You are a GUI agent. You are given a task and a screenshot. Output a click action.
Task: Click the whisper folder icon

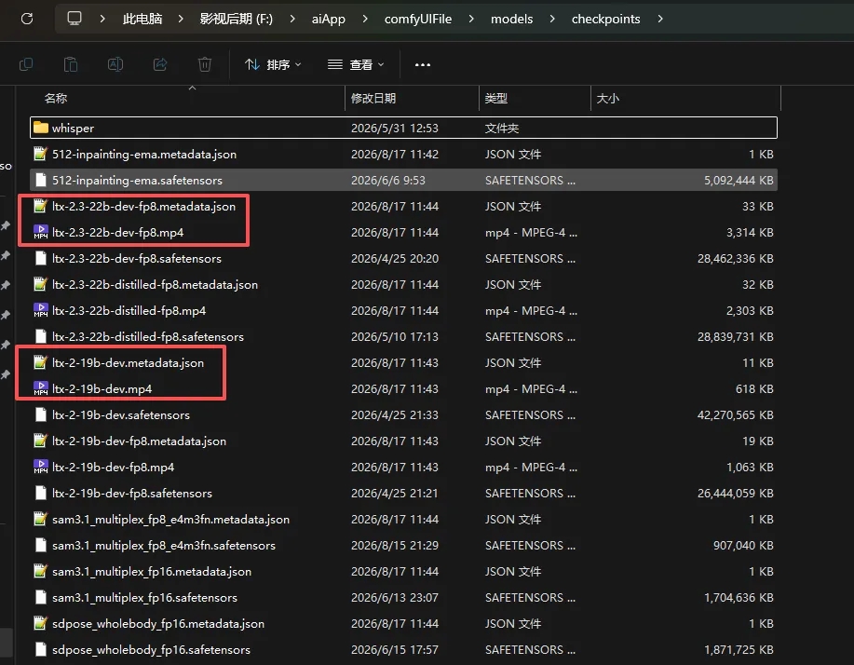pos(41,128)
